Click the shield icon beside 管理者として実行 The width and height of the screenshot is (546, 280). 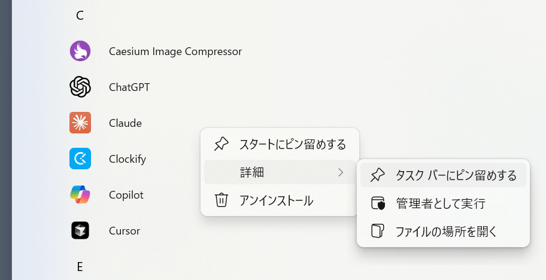(378, 203)
